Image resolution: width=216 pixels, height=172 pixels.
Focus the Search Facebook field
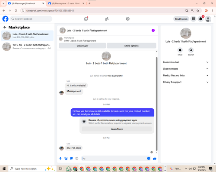(31, 19)
